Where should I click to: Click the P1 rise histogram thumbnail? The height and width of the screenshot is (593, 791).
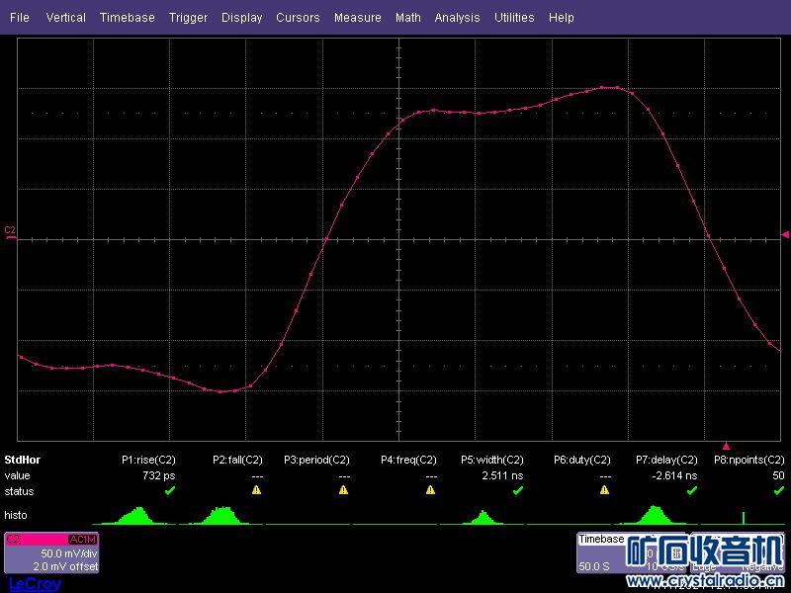click(136, 516)
